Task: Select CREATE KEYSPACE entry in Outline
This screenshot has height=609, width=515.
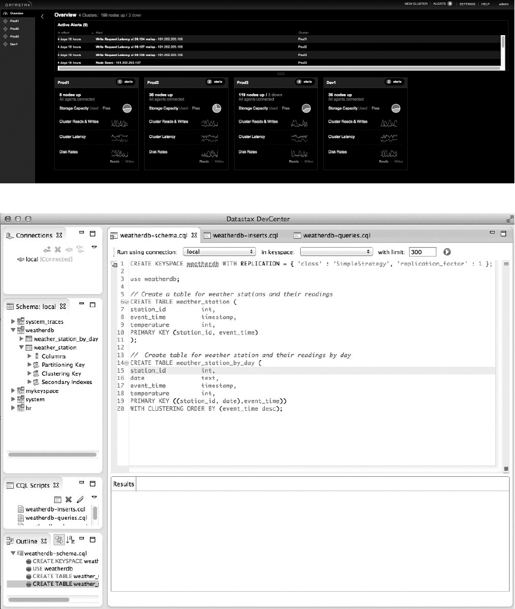Action: 62,561
